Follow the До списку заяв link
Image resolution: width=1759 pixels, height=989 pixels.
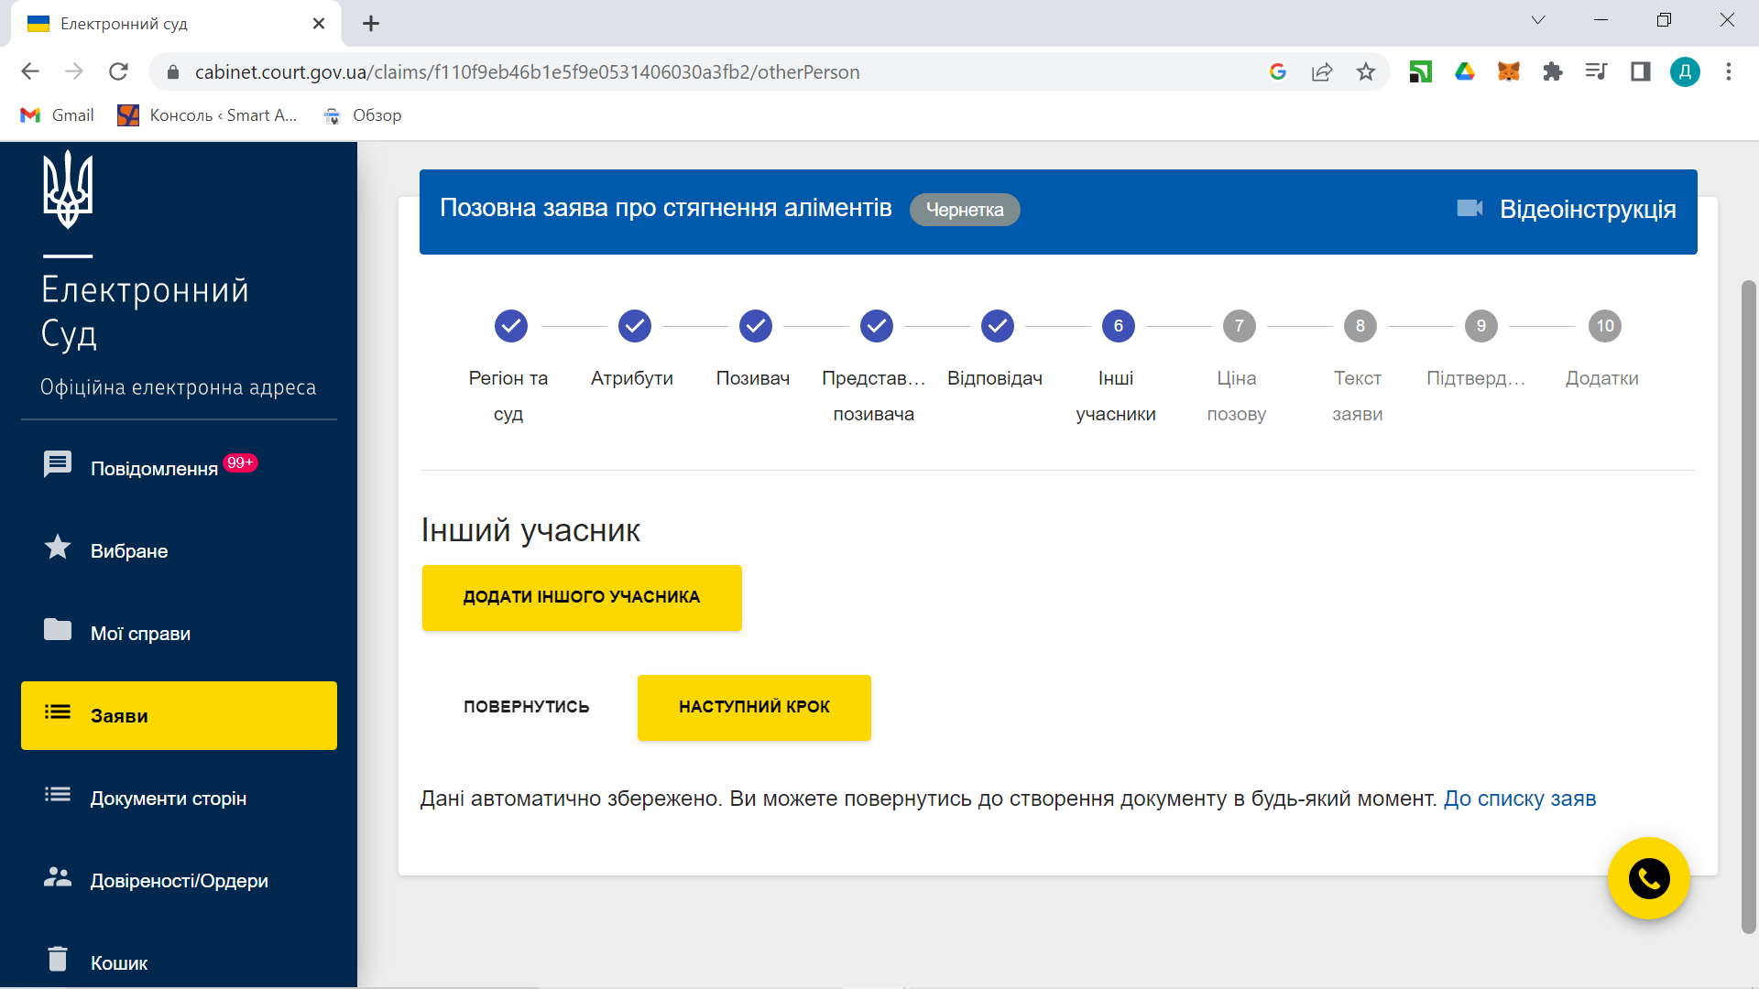(x=1519, y=799)
